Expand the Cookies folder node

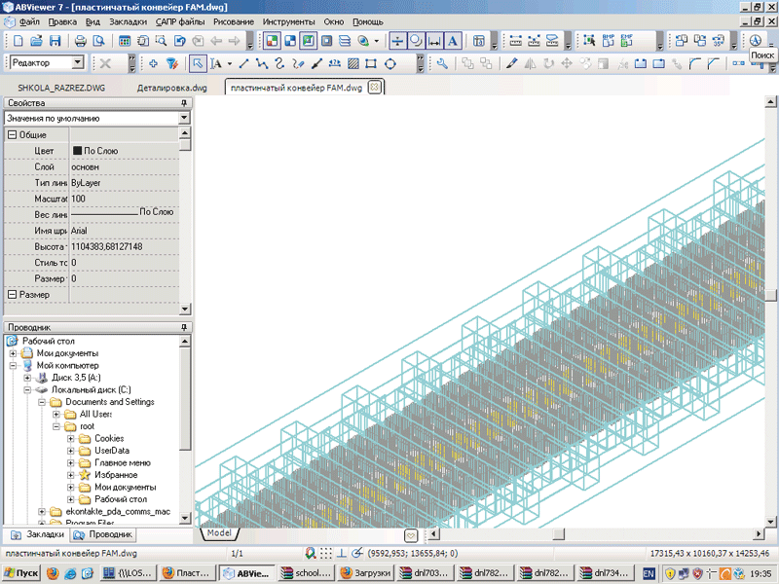(x=71, y=438)
